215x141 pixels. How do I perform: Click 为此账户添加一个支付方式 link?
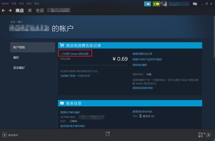pyautogui.click(x=75, y=76)
